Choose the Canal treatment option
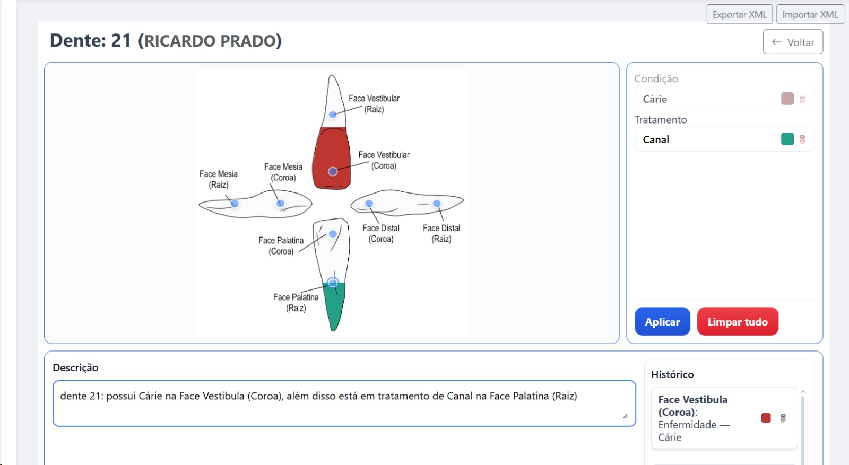Viewport: 849px width, 465px height. point(706,139)
